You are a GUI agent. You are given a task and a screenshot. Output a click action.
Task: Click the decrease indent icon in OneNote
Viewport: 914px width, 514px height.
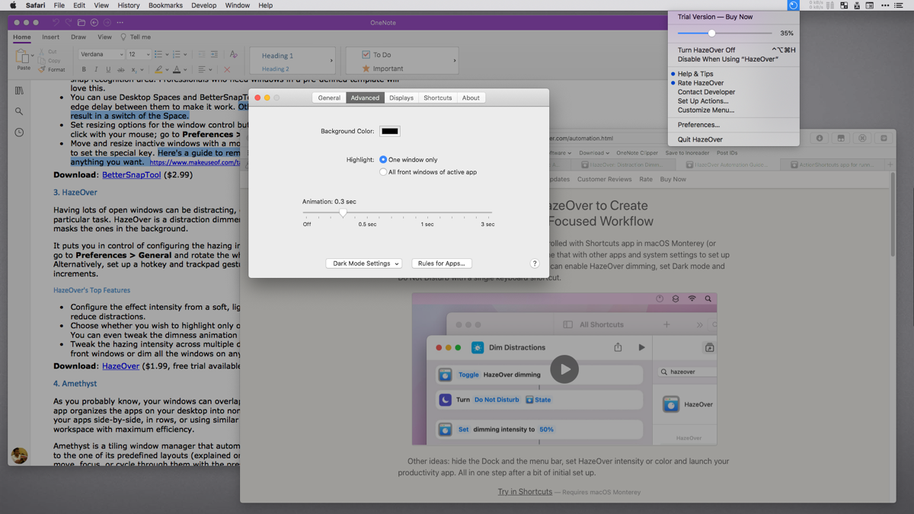pyautogui.click(x=202, y=55)
